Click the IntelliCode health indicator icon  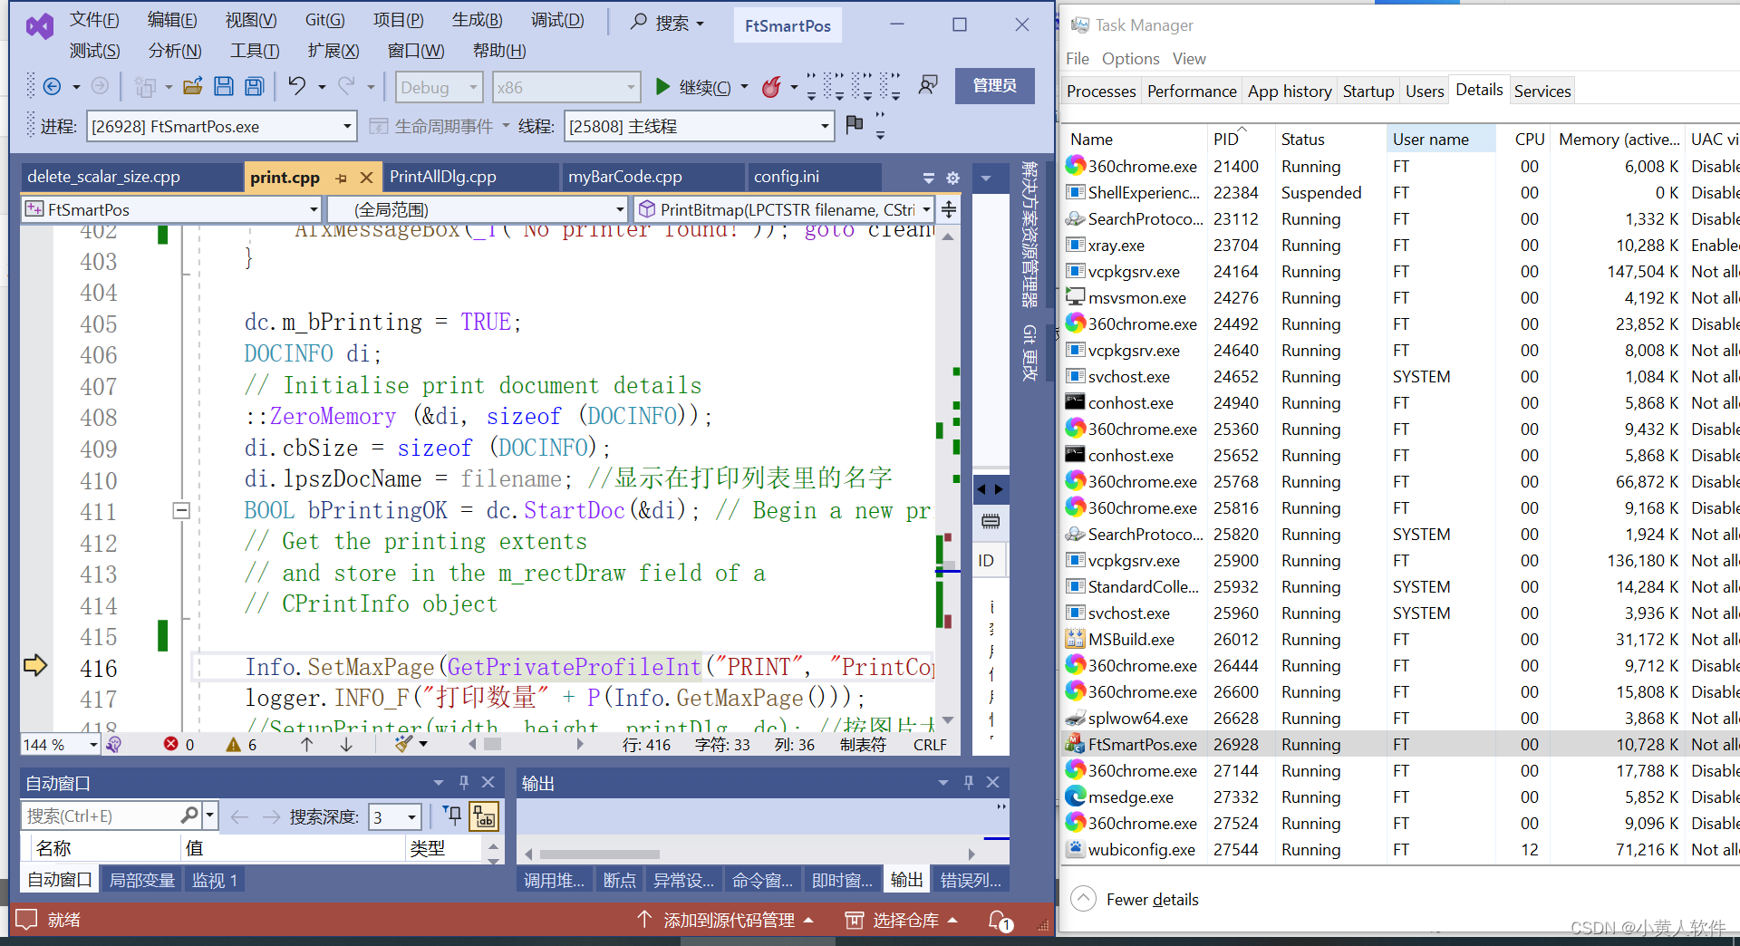coord(114,744)
